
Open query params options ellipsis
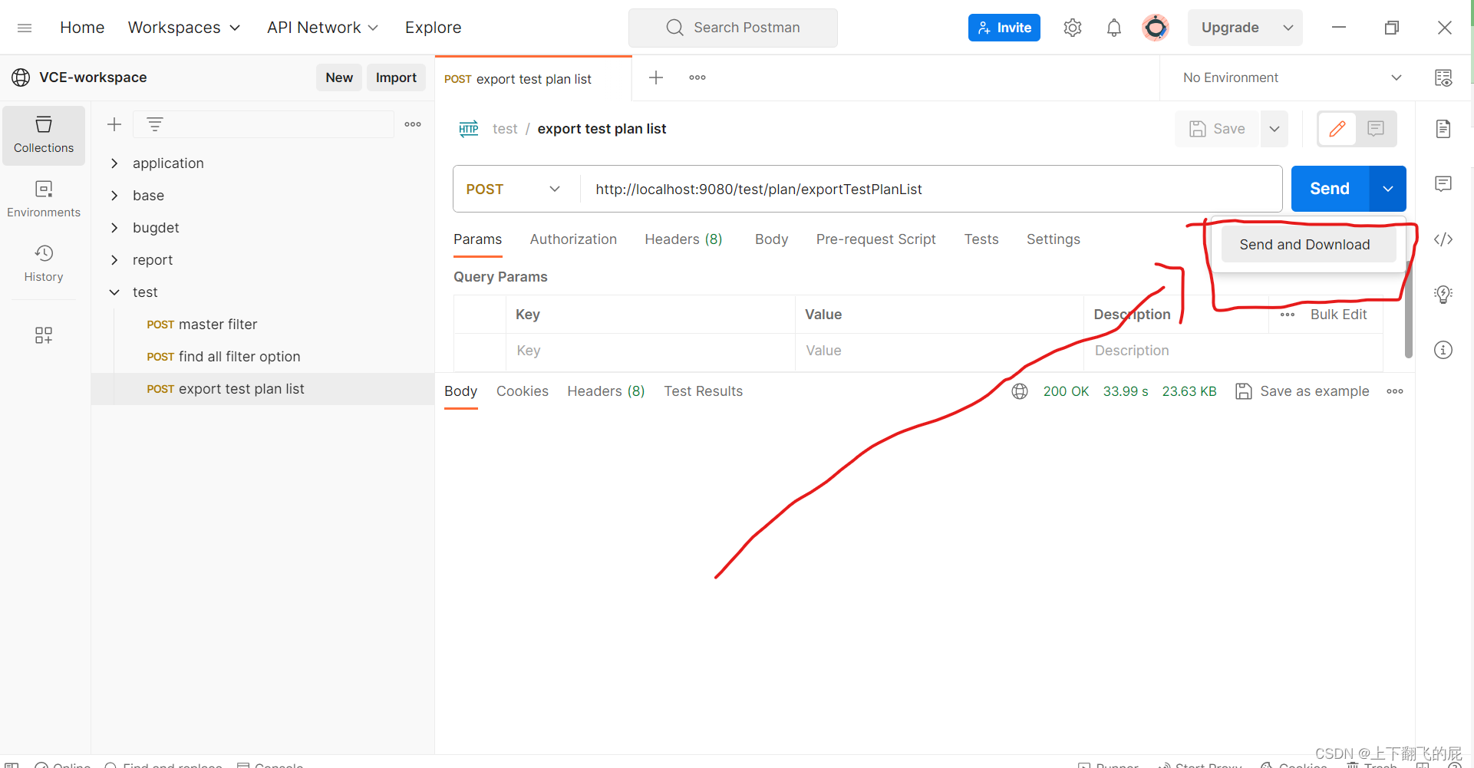click(1288, 315)
